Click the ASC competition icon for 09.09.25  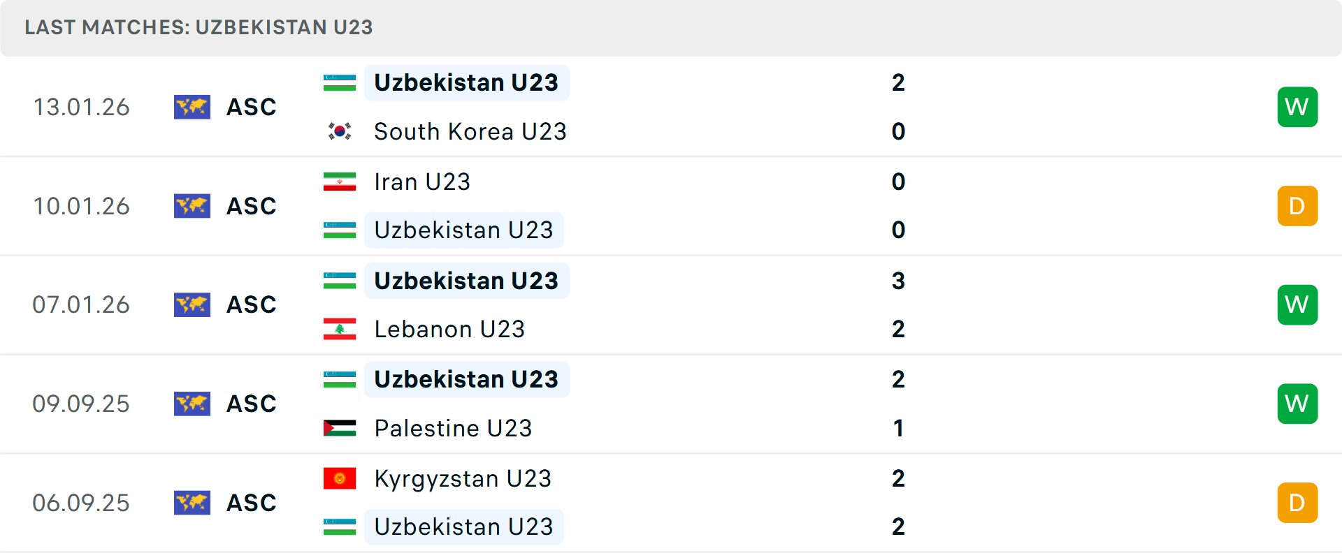(x=192, y=404)
